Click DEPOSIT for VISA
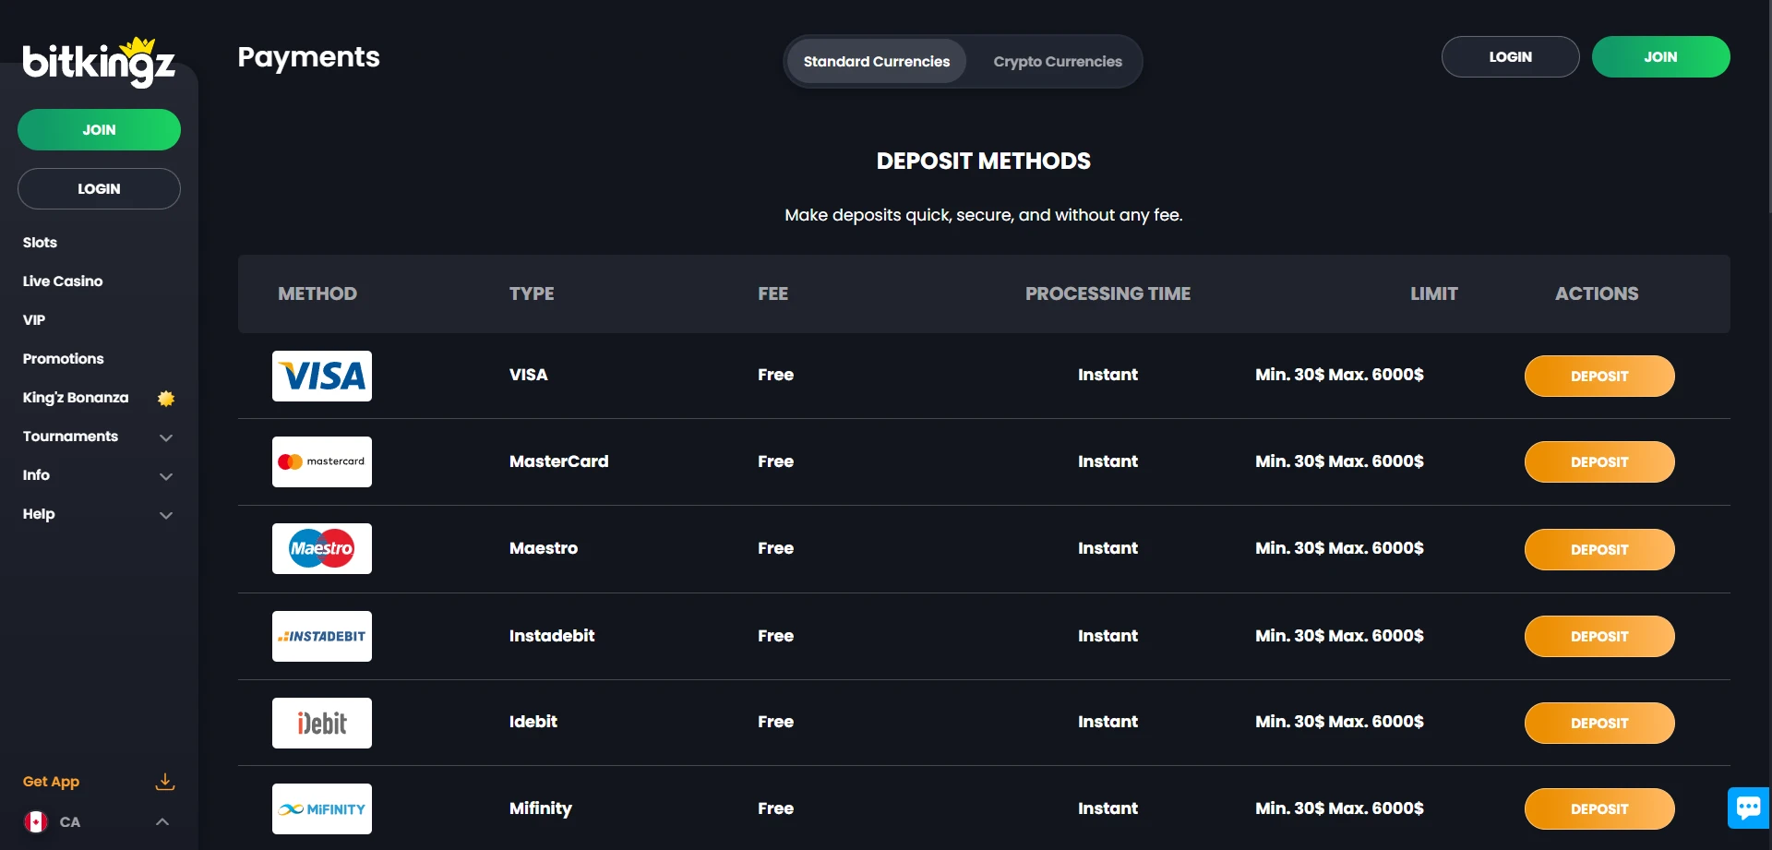The height and width of the screenshot is (850, 1772). tap(1599, 376)
